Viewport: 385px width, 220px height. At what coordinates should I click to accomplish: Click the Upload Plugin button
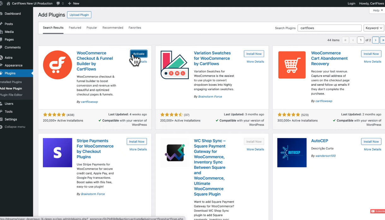point(79,15)
